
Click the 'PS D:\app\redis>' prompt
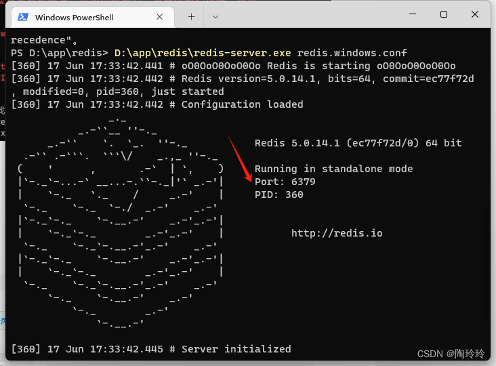59,53
